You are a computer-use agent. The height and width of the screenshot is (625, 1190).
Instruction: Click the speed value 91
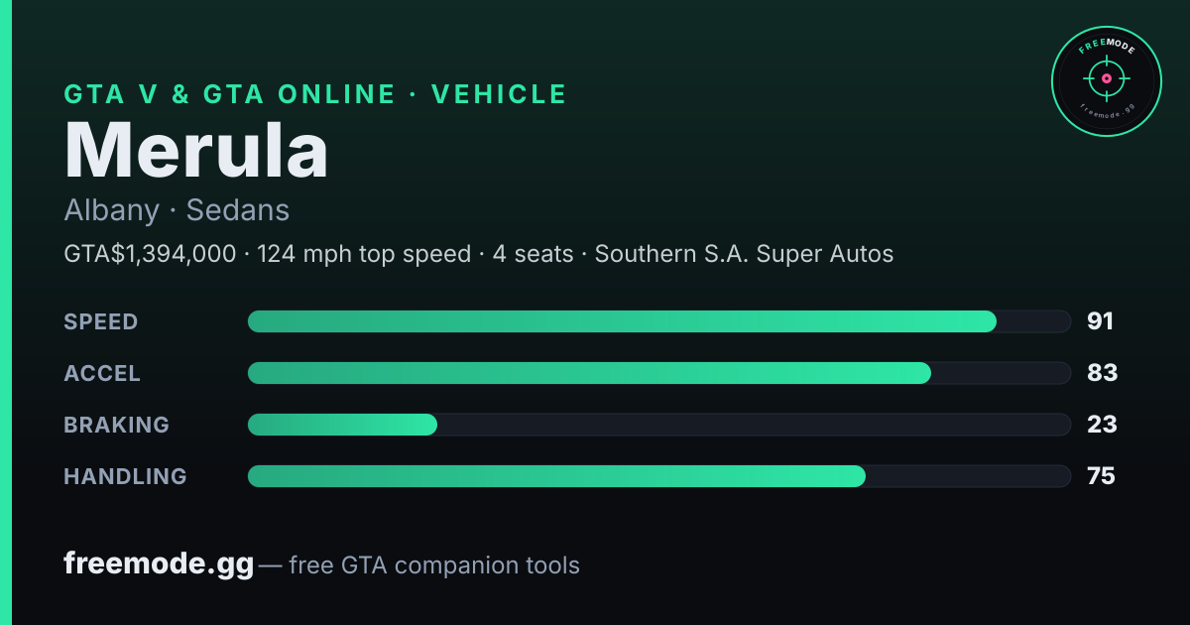(1101, 321)
